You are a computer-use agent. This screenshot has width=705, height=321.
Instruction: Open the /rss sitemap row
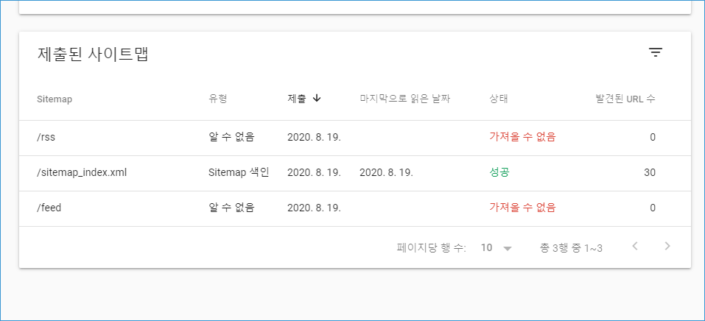coord(355,138)
